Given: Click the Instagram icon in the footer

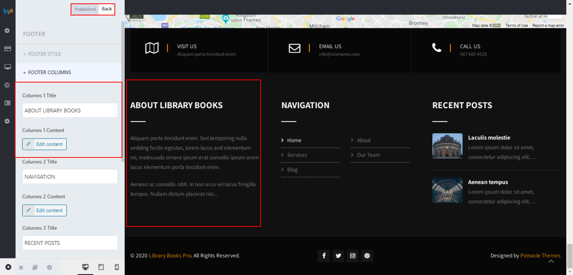Looking at the screenshot, I should pyautogui.click(x=353, y=256).
